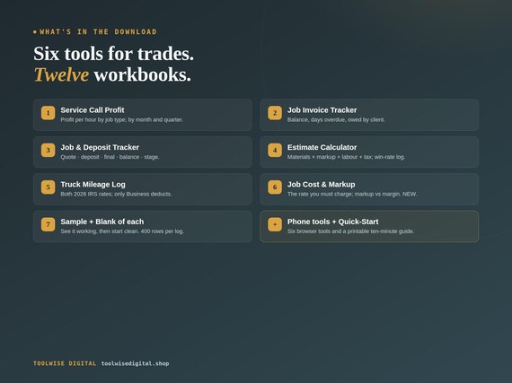
Task: Click 'Profit per hour by job type' description
Action: coord(121,119)
